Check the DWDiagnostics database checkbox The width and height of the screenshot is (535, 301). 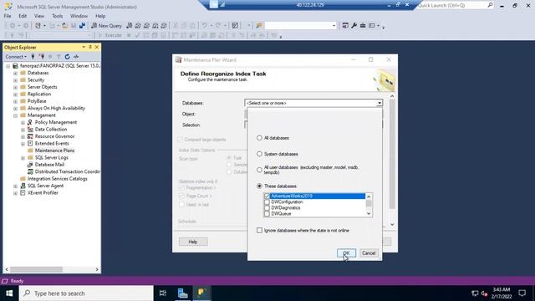267,208
